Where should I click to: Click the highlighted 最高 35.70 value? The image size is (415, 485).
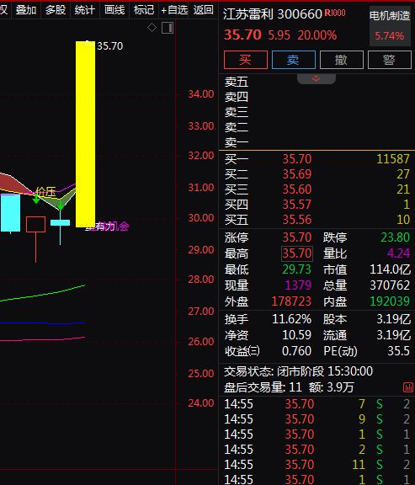297,253
